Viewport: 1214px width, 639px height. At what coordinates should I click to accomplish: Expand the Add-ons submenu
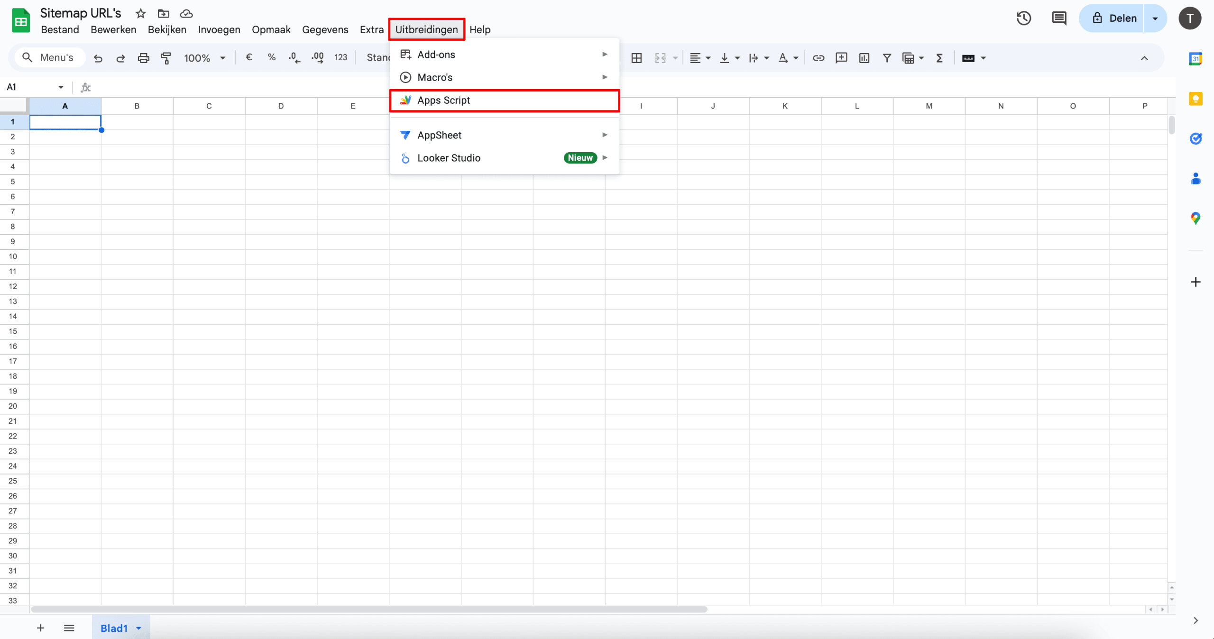[x=505, y=55]
